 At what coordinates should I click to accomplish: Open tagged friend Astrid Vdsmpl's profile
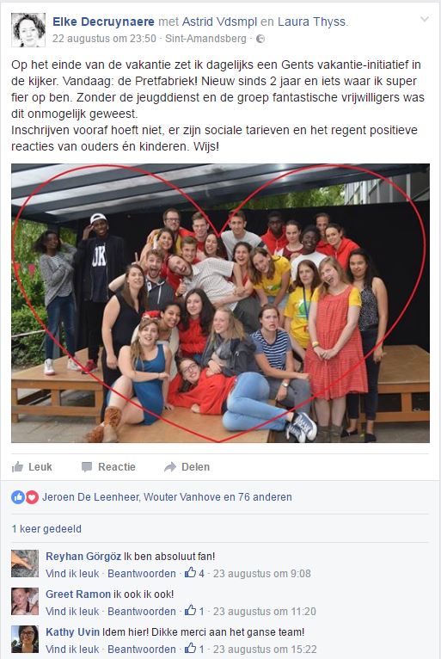(x=220, y=22)
